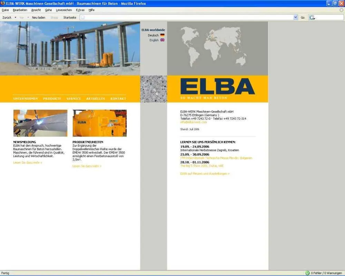This screenshot has width=345, height=276.
Task: Expand the address bar URL dropdown
Action: [296, 17]
